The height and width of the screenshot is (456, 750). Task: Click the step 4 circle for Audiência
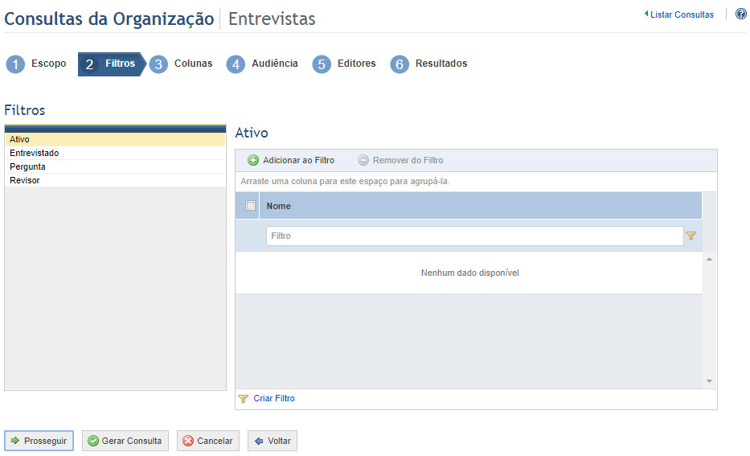click(x=236, y=64)
